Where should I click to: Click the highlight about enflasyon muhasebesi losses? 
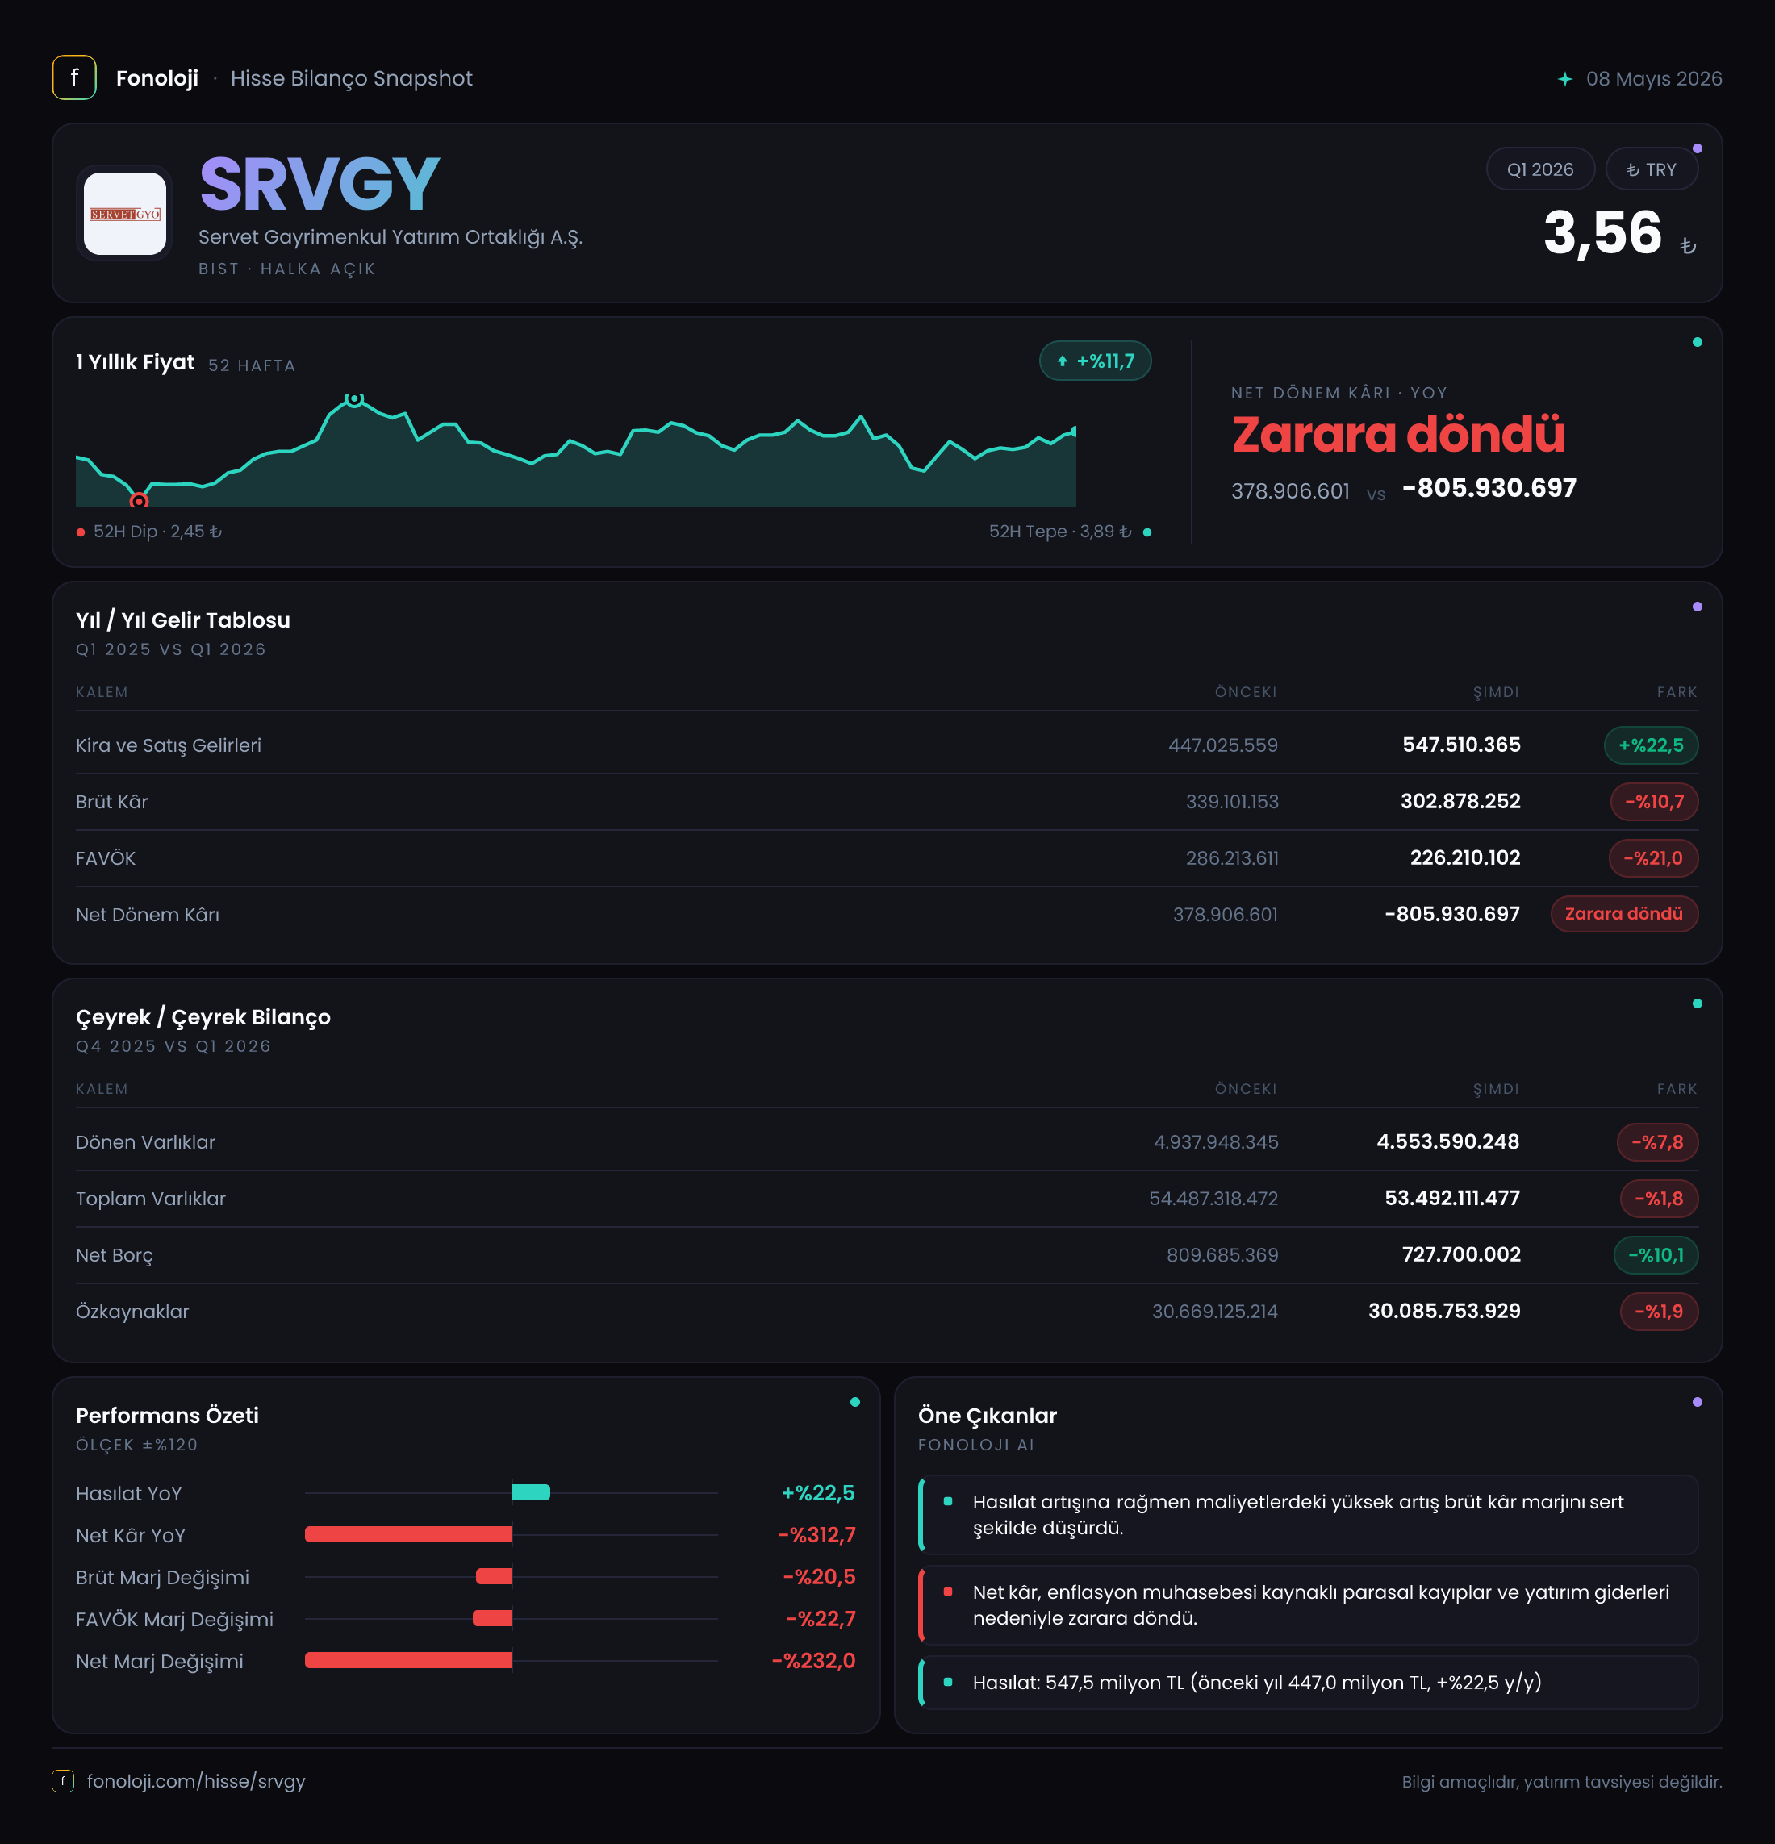[x=1308, y=1605]
